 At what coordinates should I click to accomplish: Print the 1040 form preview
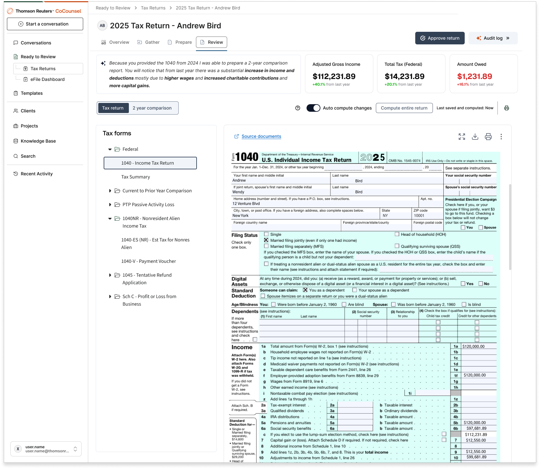tap(488, 137)
